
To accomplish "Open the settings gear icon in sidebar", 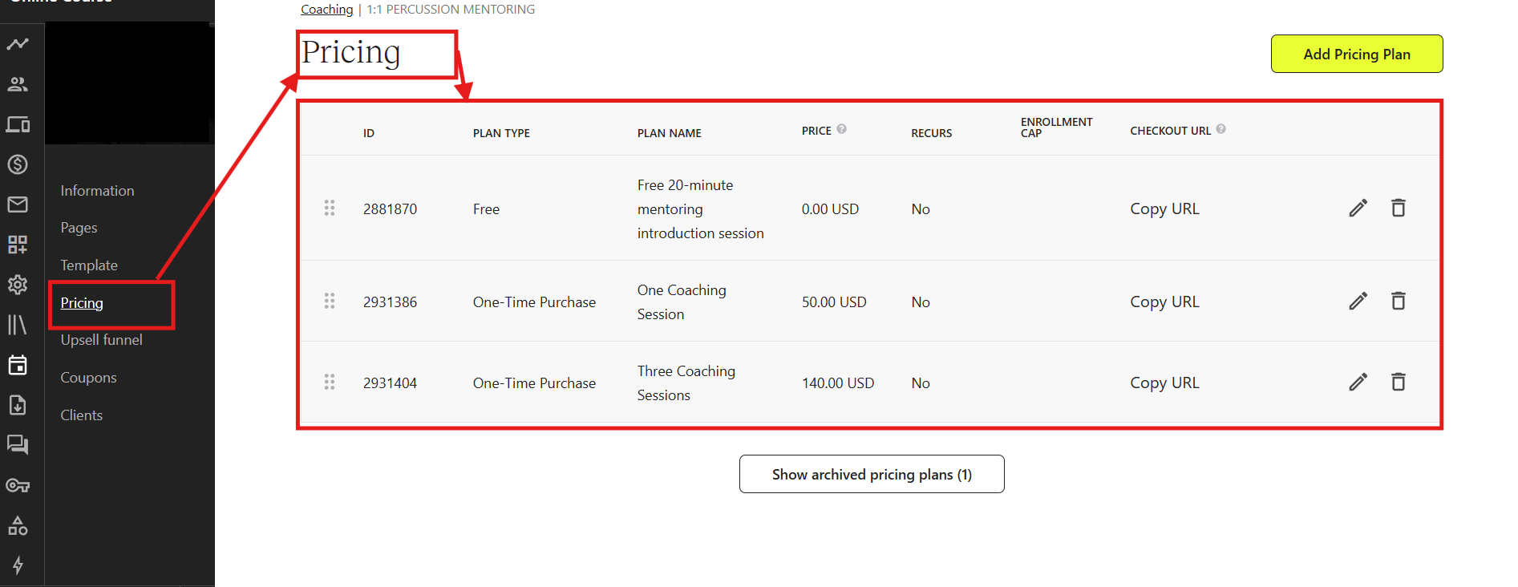I will pyautogui.click(x=18, y=285).
